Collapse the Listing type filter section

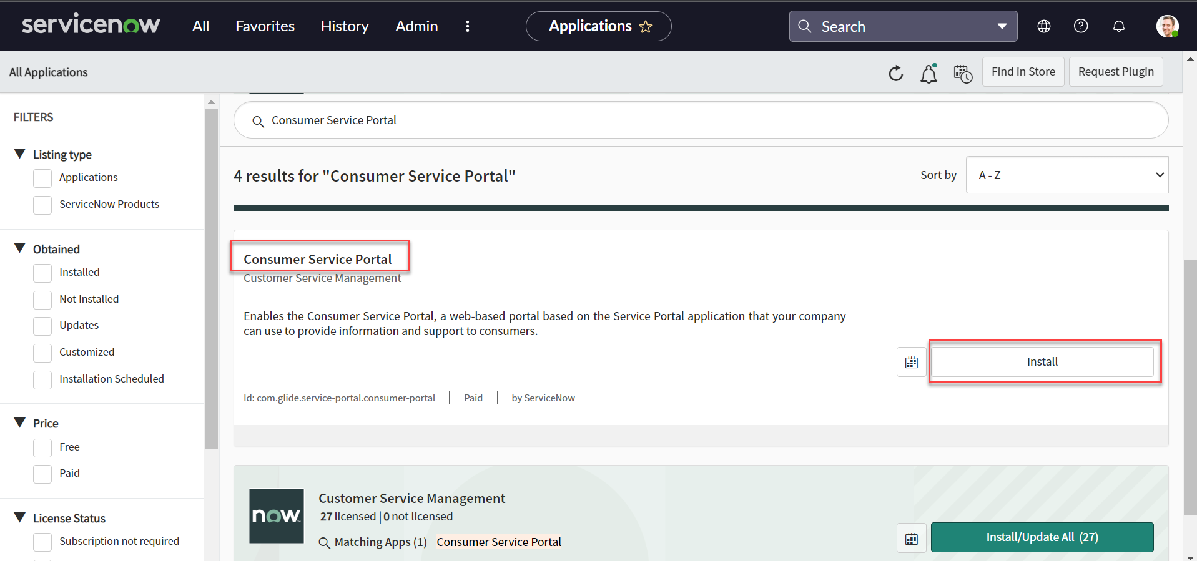pos(20,154)
